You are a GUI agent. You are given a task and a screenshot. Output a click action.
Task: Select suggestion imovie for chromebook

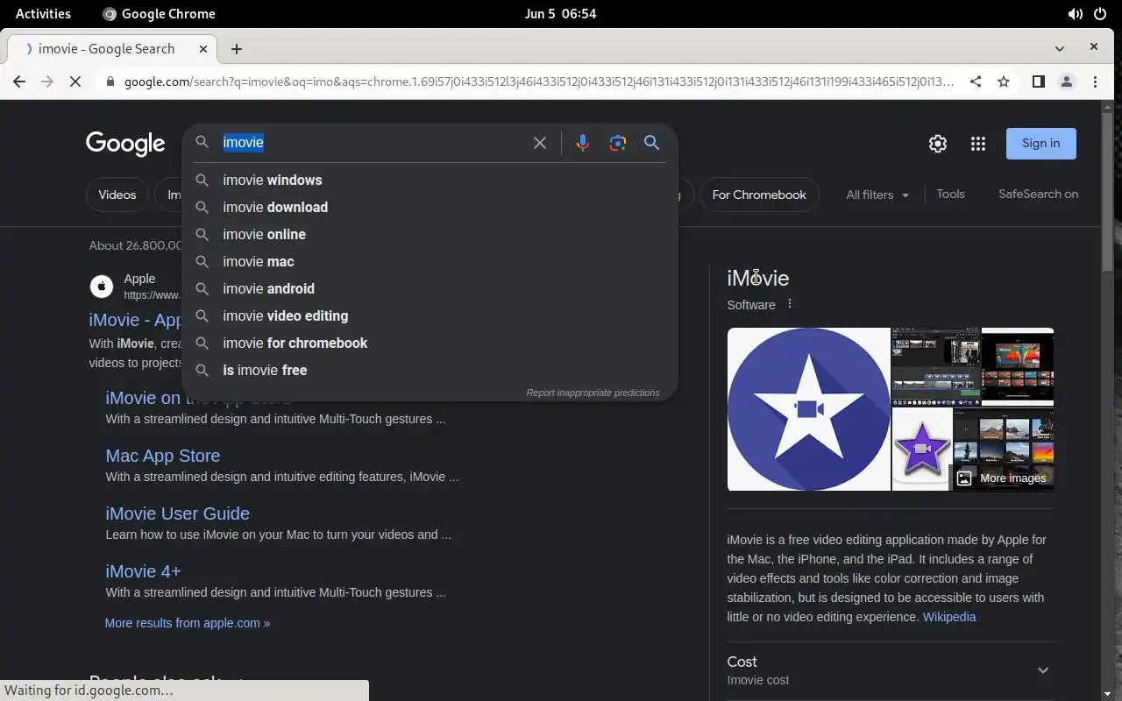tap(430, 343)
